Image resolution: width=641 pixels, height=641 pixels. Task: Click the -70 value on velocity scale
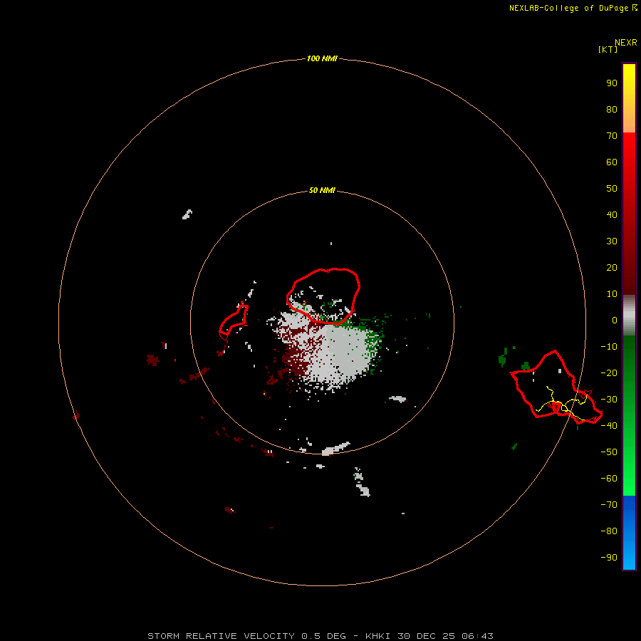609,504
